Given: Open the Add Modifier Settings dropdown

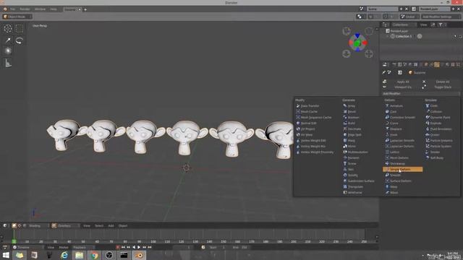Looking at the screenshot, I should point(441,17).
